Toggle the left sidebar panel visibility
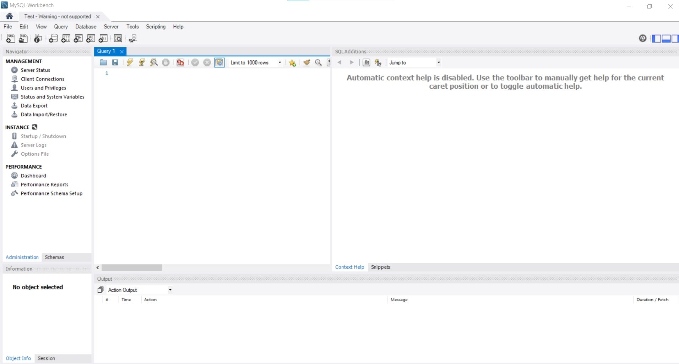The width and height of the screenshot is (679, 364). click(657, 38)
